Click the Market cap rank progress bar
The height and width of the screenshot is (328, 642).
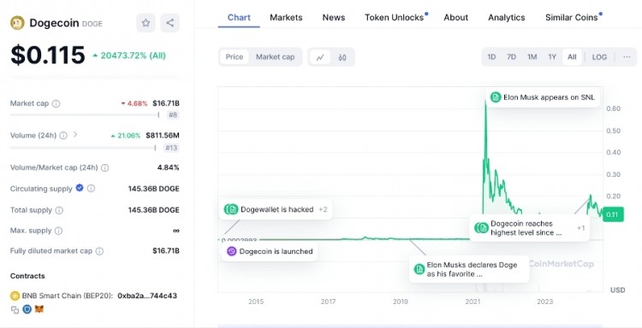(x=85, y=115)
